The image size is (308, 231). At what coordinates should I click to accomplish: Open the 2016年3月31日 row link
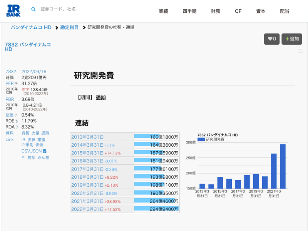click(87, 161)
